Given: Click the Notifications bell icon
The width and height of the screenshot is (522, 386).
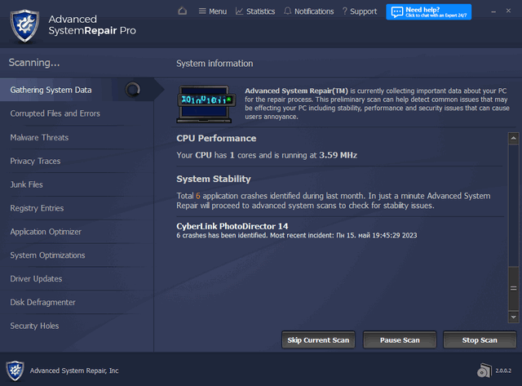Looking at the screenshot, I should pyautogui.click(x=287, y=11).
